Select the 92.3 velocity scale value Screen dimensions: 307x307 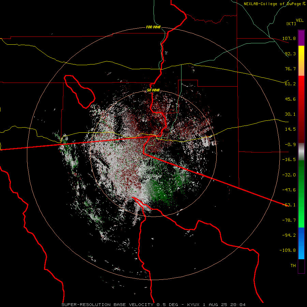(x=290, y=54)
